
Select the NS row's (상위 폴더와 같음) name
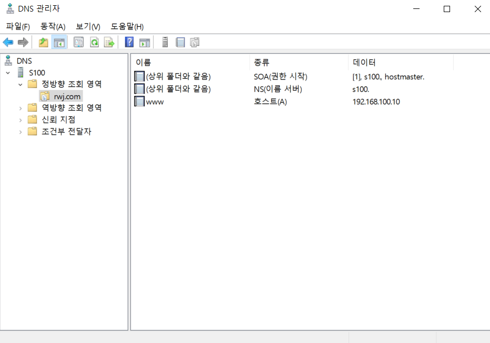(x=178, y=89)
